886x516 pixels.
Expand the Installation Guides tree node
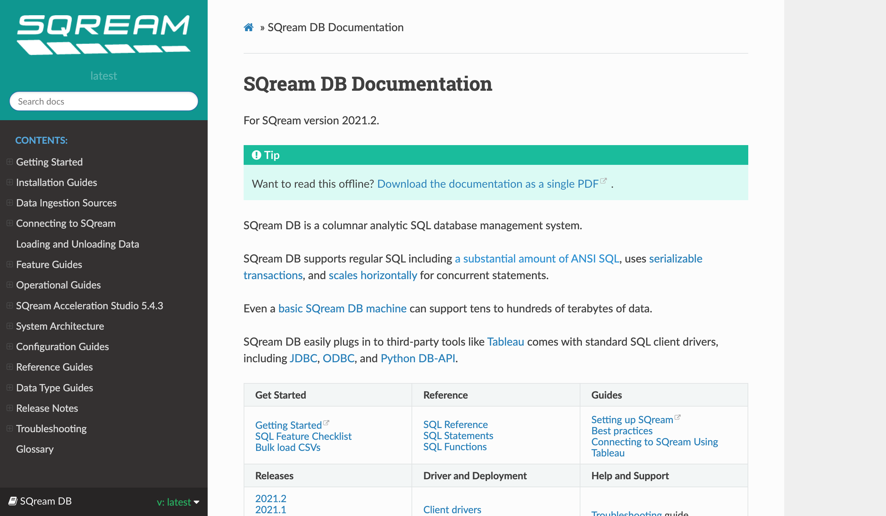pos(10,182)
